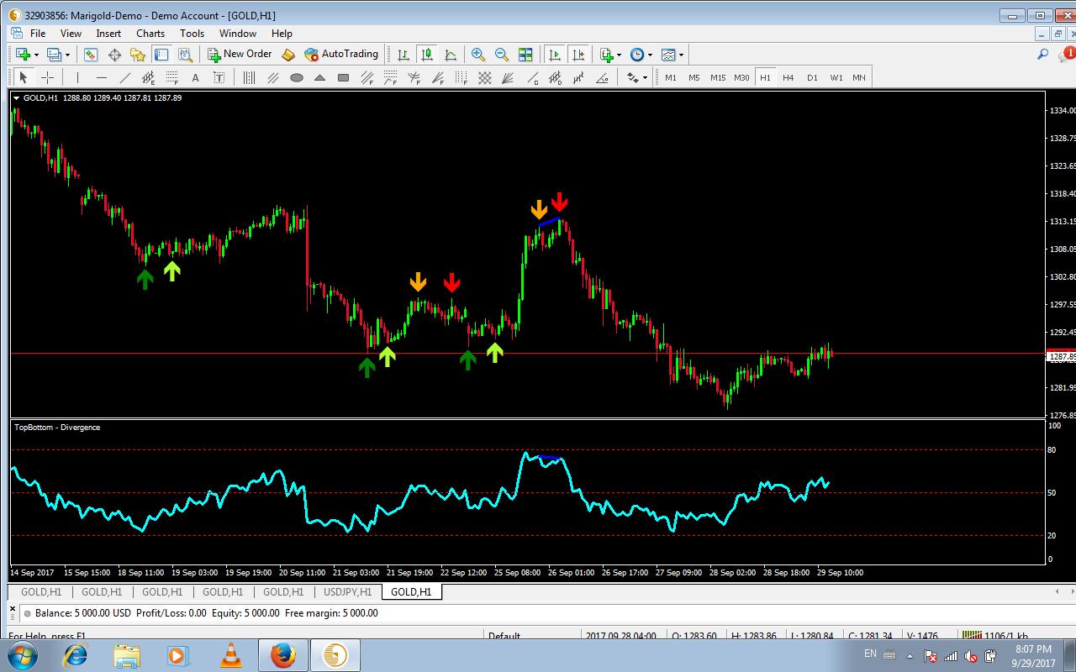Set the timeframe to D1
The width and height of the screenshot is (1076, 672).
tap(812, 77)
